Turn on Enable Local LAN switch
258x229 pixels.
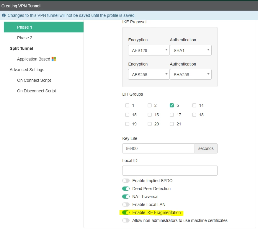pyautogui.click(x=126, y=205)
